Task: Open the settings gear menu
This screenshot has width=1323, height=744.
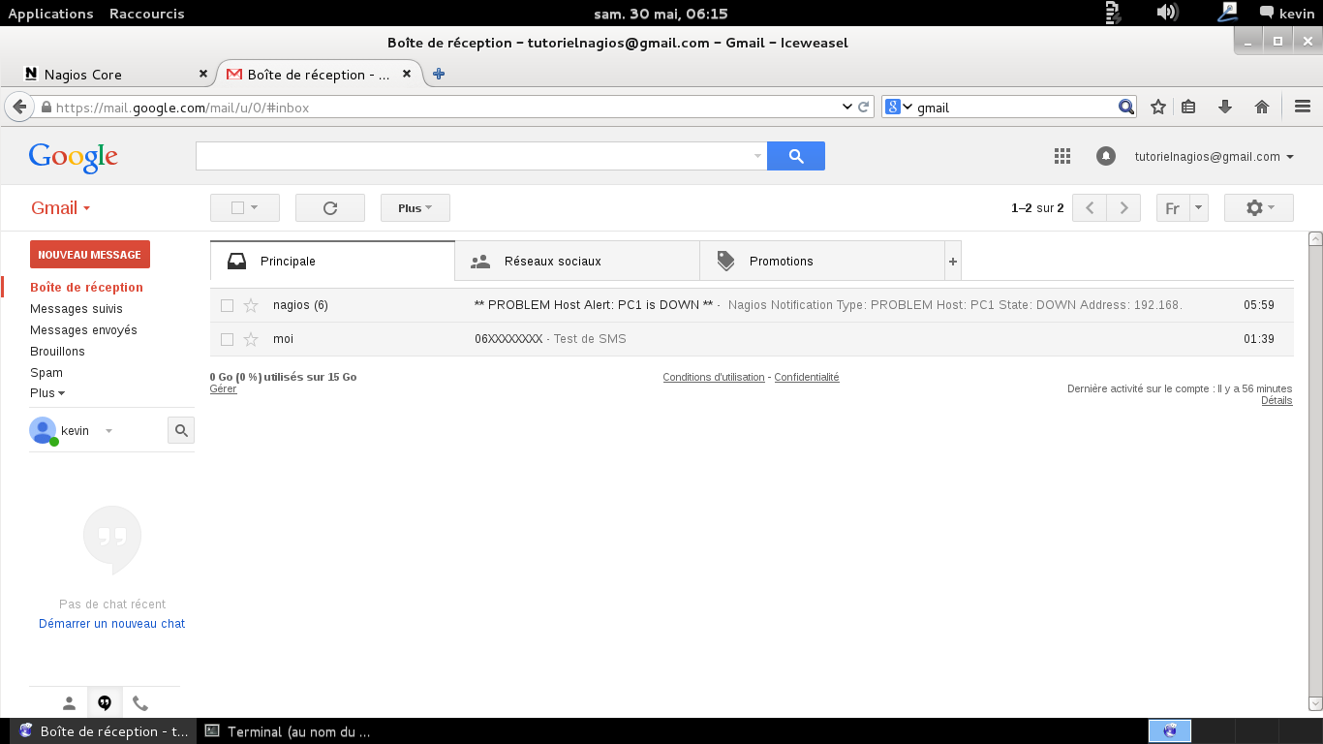Action: point(1259,207)
